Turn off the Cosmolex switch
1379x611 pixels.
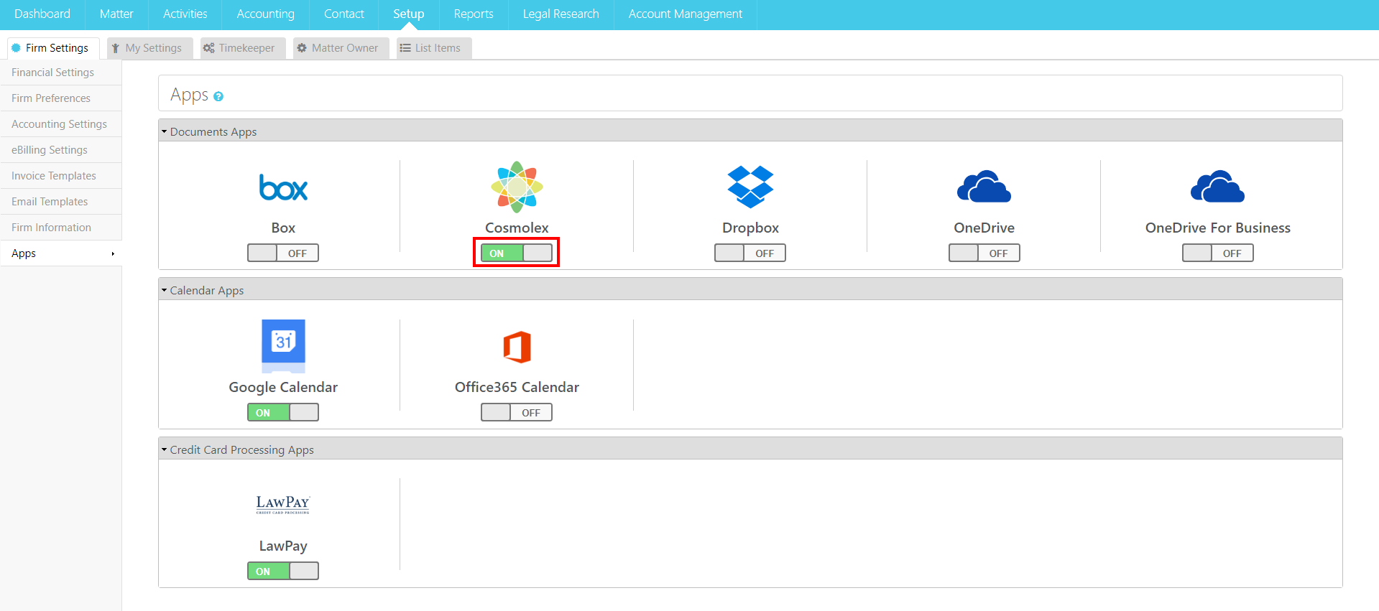click(517, 253)
